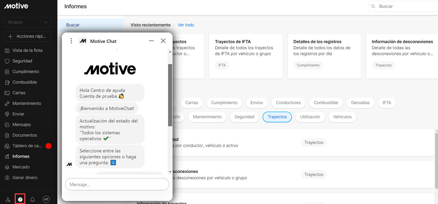
Task: Open Mercado in sidebar
Action: pyautogui.click(x=21, y=167)
